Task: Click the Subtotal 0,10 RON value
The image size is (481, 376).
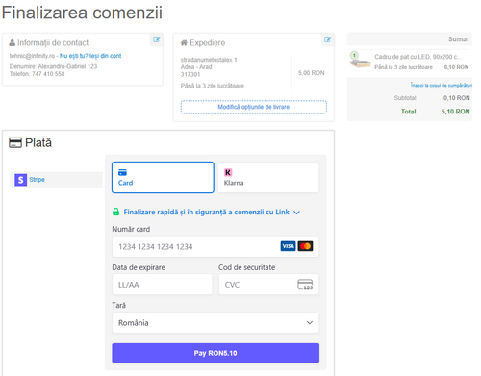Action: click(x=457, y=98)
